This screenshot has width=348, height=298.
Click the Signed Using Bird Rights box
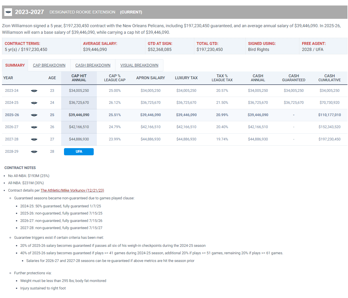pos(272,46)
